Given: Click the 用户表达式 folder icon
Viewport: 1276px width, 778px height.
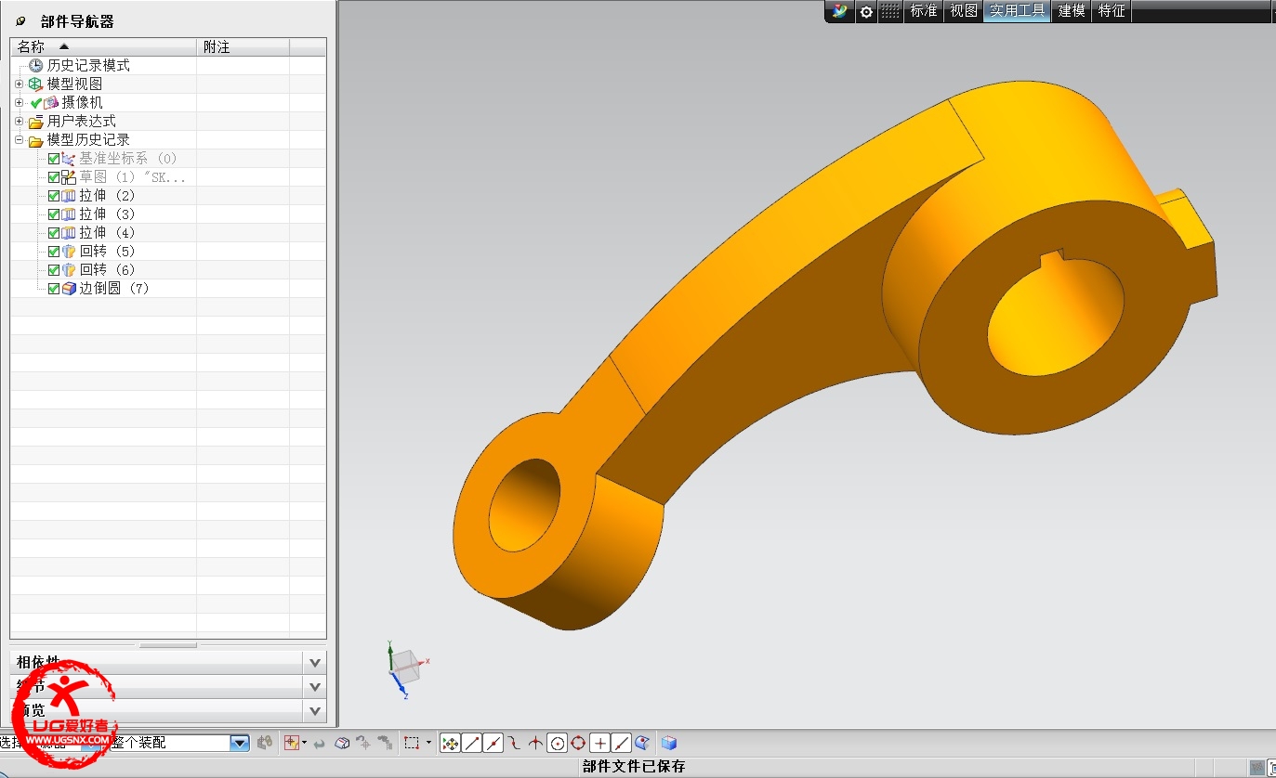Looking at the screenshot, I should point(36,121).
